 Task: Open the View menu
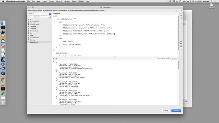[x=39, y=1]
